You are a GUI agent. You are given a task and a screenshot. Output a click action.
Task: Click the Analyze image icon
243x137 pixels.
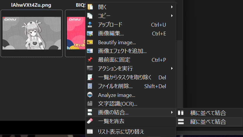90,95
